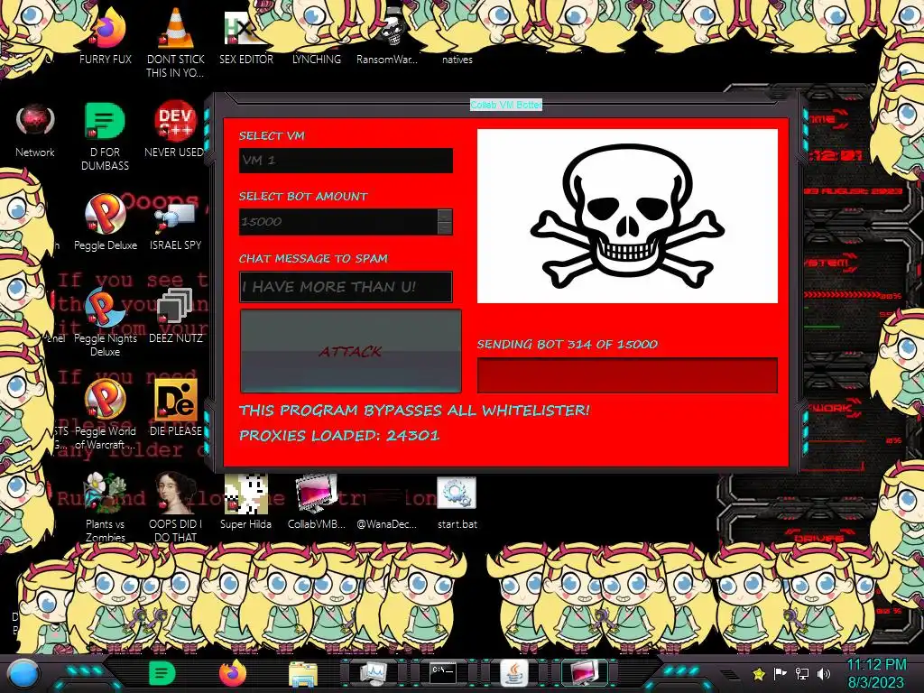This screenshot has height=693, width=924.
Task: Click the skull and crossbones image
Action: pos(627,216)
